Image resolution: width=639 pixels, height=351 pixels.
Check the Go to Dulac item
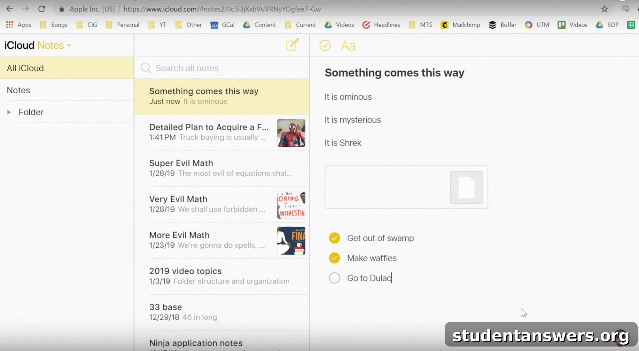[334, 278]
